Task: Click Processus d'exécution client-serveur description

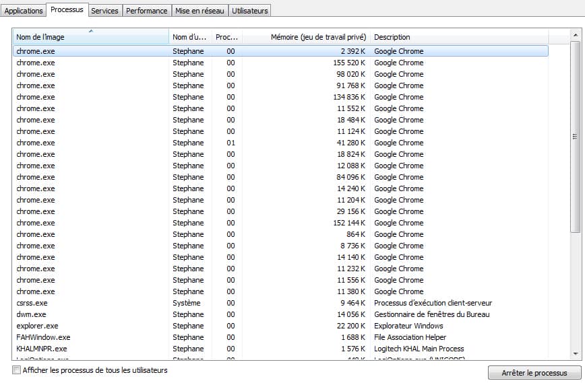Action: point(433,303)
